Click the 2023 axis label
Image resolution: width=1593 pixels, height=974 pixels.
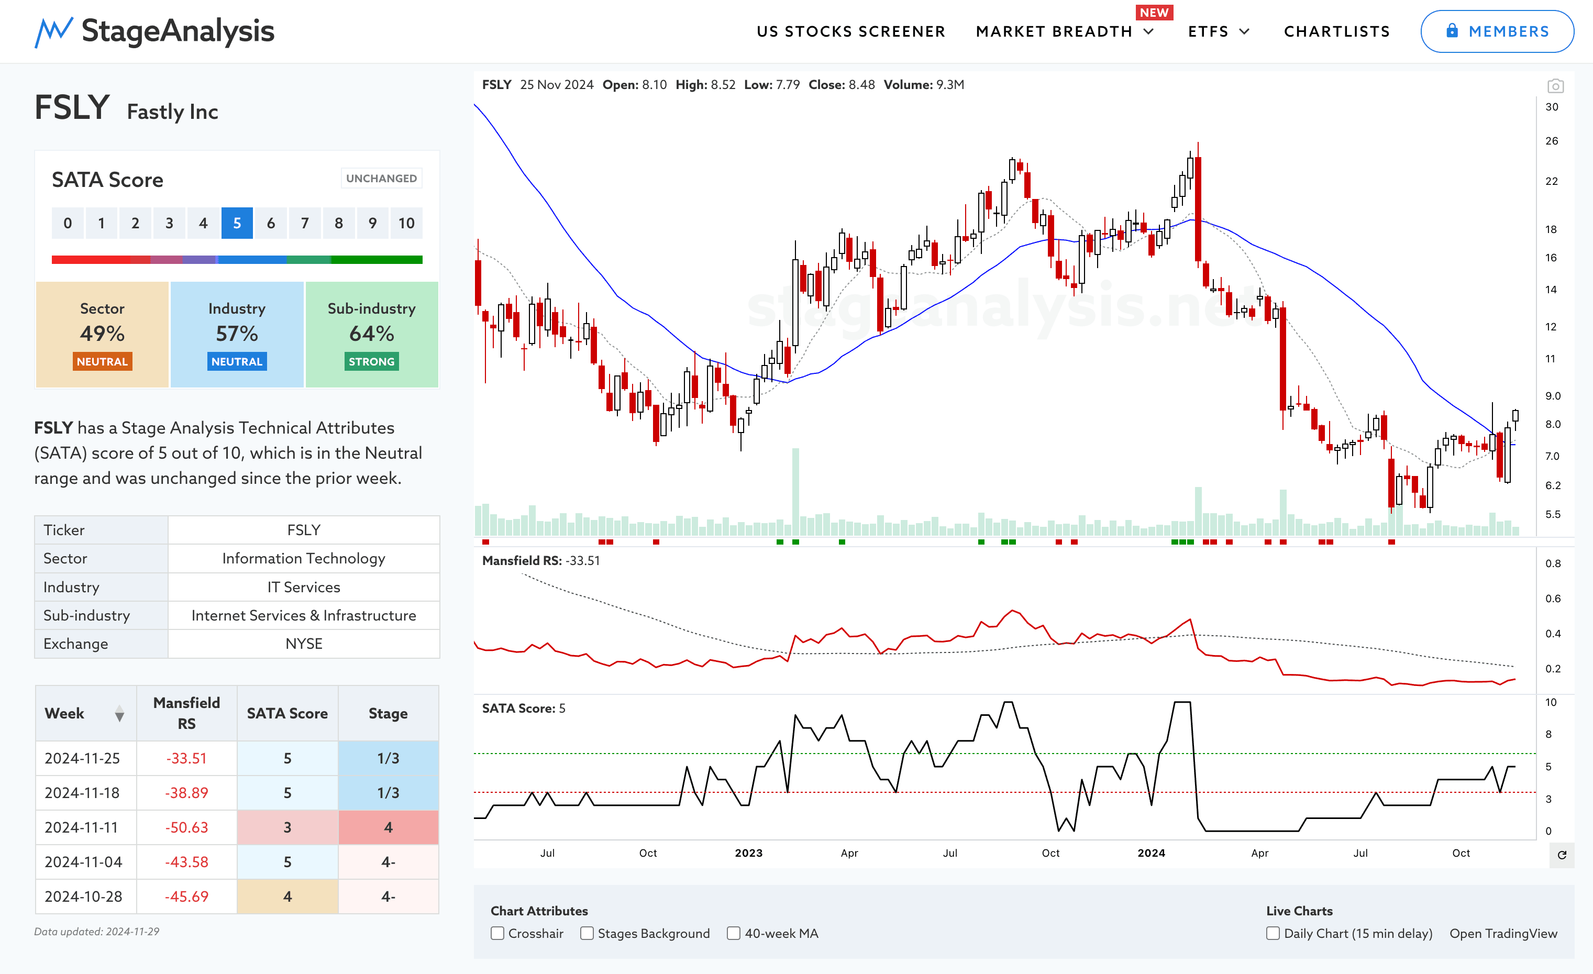pyautogui.click(x=748, y=853)
